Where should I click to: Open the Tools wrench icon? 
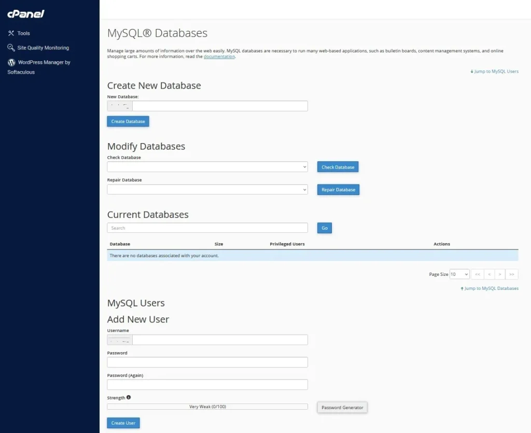click(x=11, y=33)
